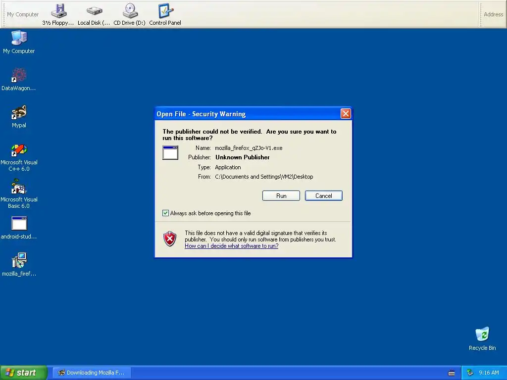Open How can I decide what software link
This screenshot has height=380, width=507.
[x=232, y=246]
